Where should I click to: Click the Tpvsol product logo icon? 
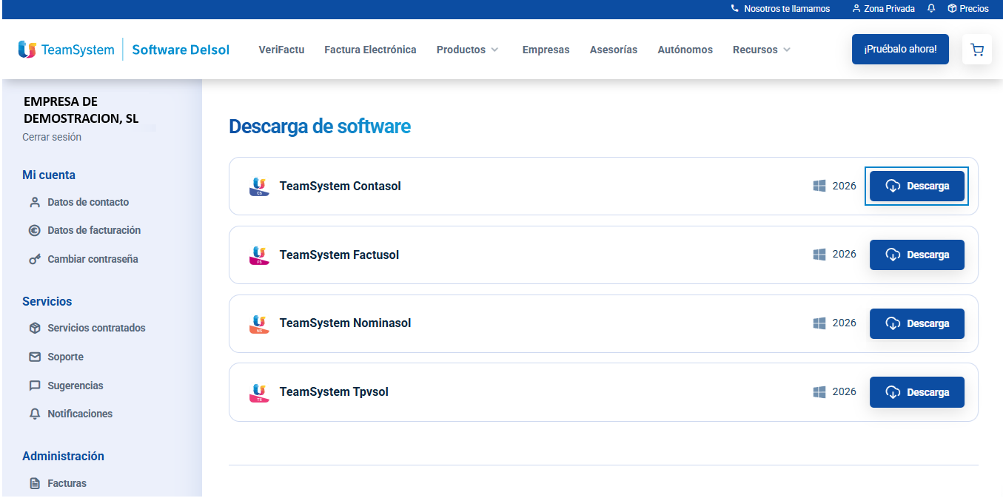(259, 392)
